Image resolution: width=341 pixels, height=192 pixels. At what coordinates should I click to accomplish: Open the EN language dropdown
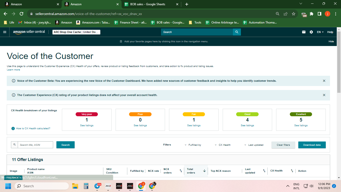click(320, 32)
